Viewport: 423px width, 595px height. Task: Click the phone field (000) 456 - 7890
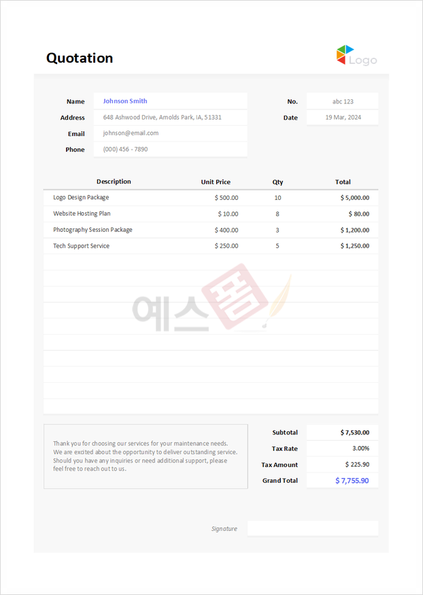point(170,149)
